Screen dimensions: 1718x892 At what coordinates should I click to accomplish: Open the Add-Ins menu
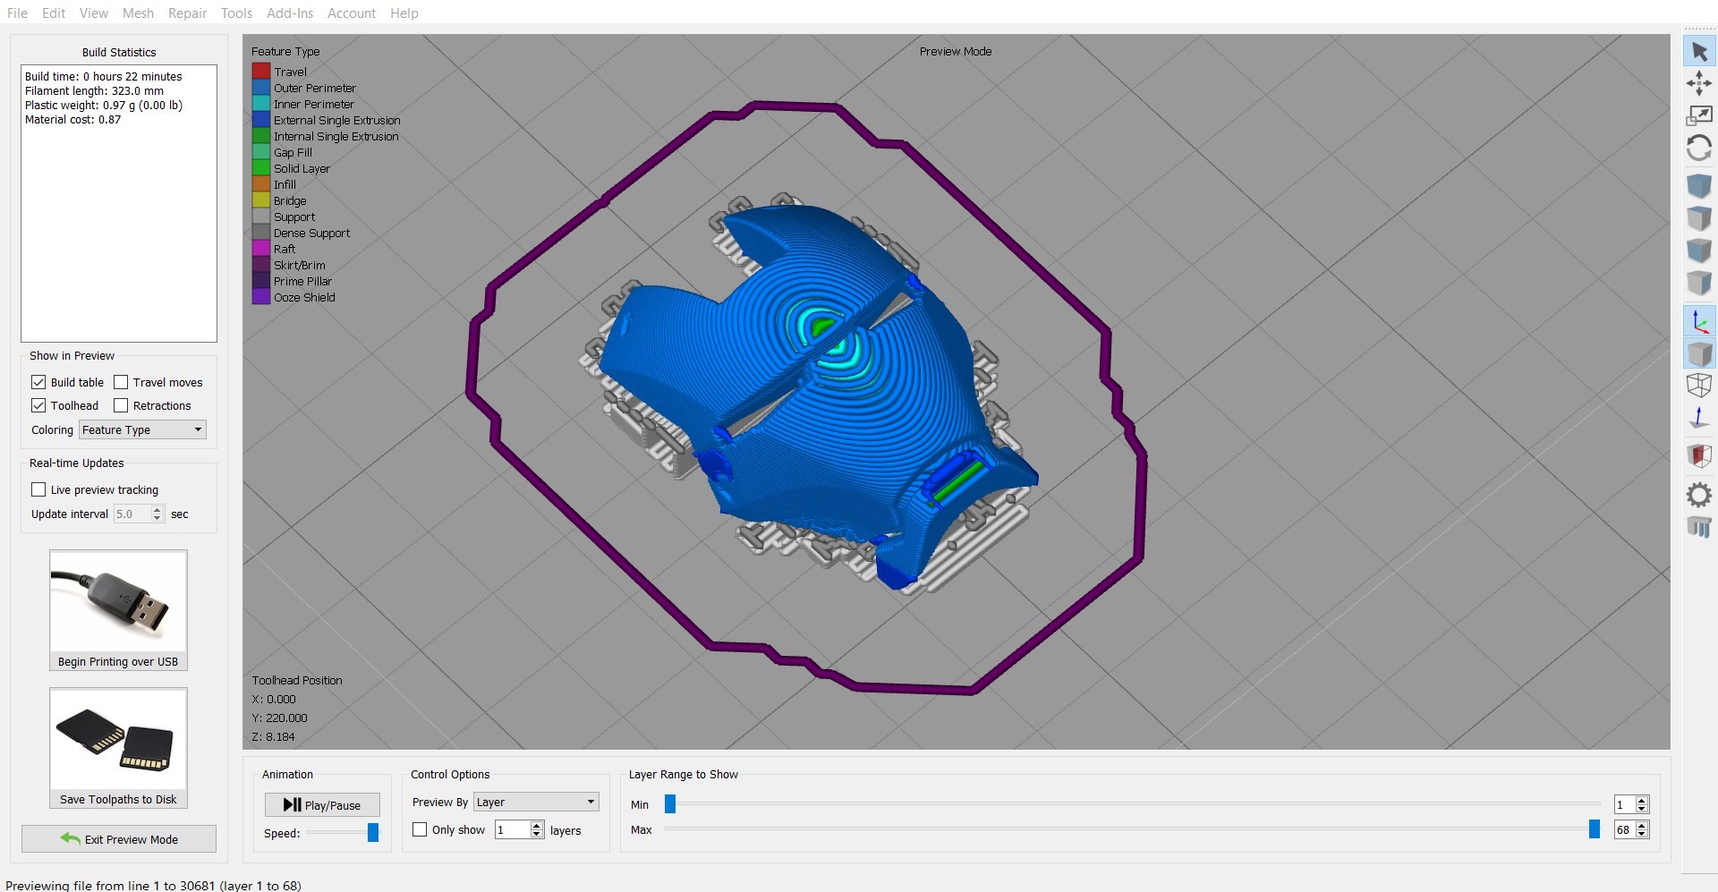click(x=290, y=13)
